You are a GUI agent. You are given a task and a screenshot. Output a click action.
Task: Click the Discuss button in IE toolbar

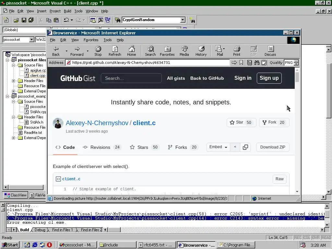270,51
